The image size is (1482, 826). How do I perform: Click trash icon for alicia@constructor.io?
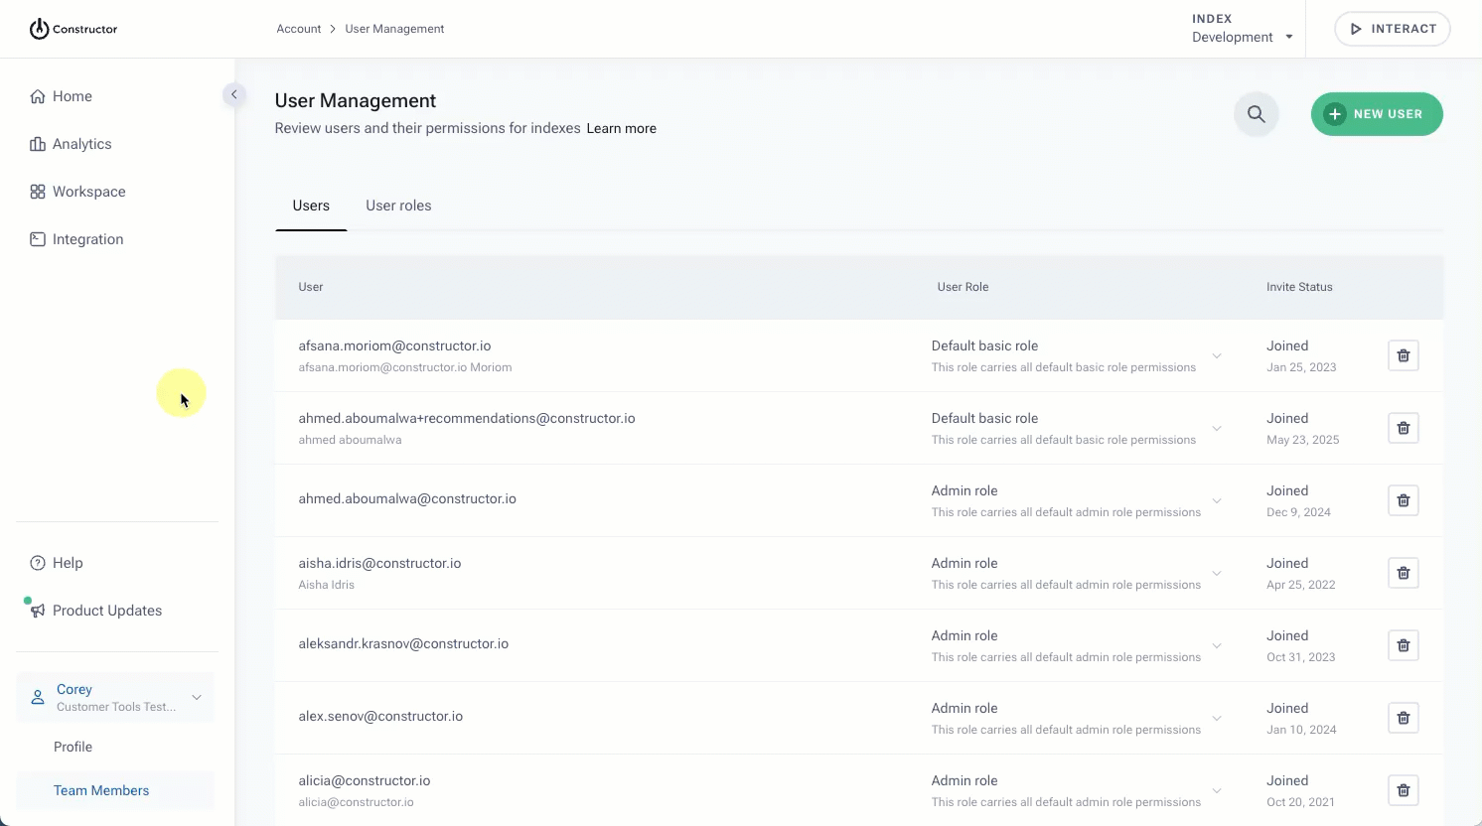click(1404, 790)
